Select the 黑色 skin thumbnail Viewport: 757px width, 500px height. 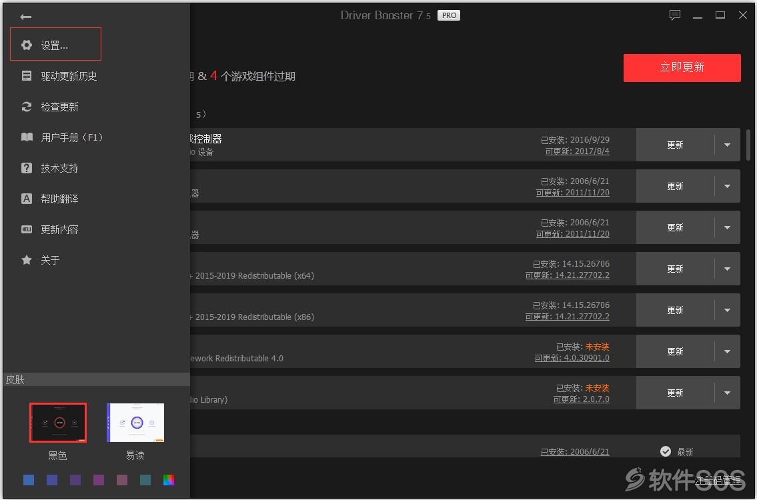tap(58, 422)
